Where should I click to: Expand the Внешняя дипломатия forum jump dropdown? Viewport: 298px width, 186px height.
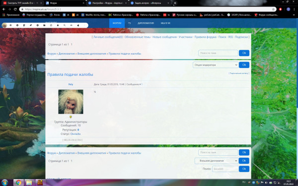pyautogui.click(x=217, y=161)
